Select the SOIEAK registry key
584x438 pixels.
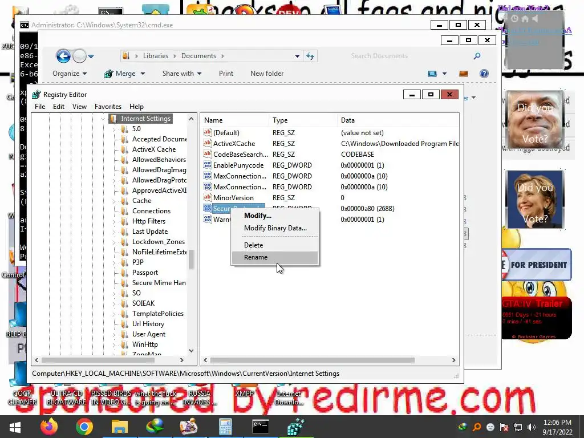pyautogui.click(x=143, y=303)
